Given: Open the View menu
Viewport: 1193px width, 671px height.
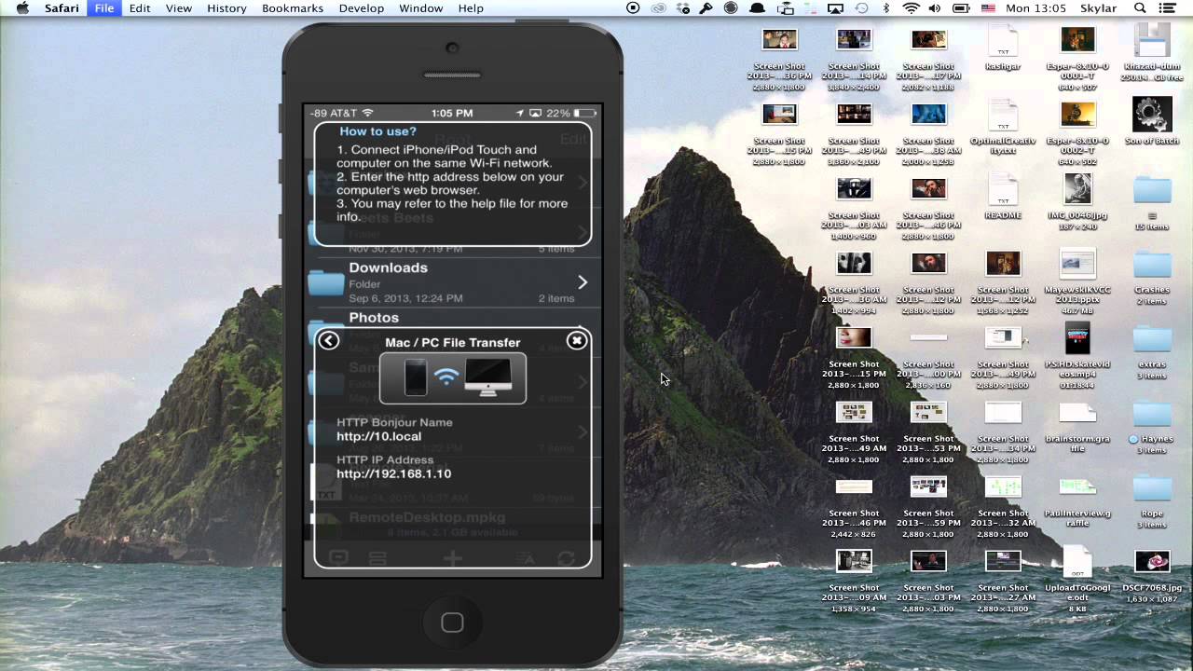Looking at the screenshot, I should 179,8.
